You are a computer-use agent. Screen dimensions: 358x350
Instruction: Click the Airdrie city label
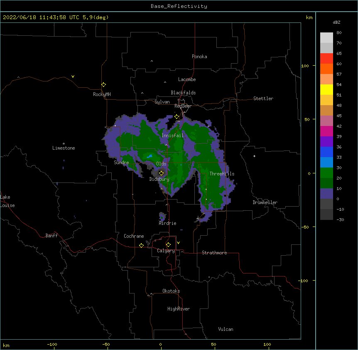(x=168, y=223)
